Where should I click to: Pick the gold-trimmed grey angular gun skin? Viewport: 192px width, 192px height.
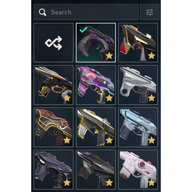point(96,127)
